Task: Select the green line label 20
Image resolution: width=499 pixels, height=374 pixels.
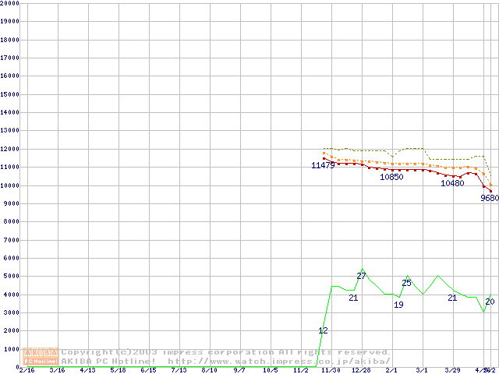Action: click(490, 301)
